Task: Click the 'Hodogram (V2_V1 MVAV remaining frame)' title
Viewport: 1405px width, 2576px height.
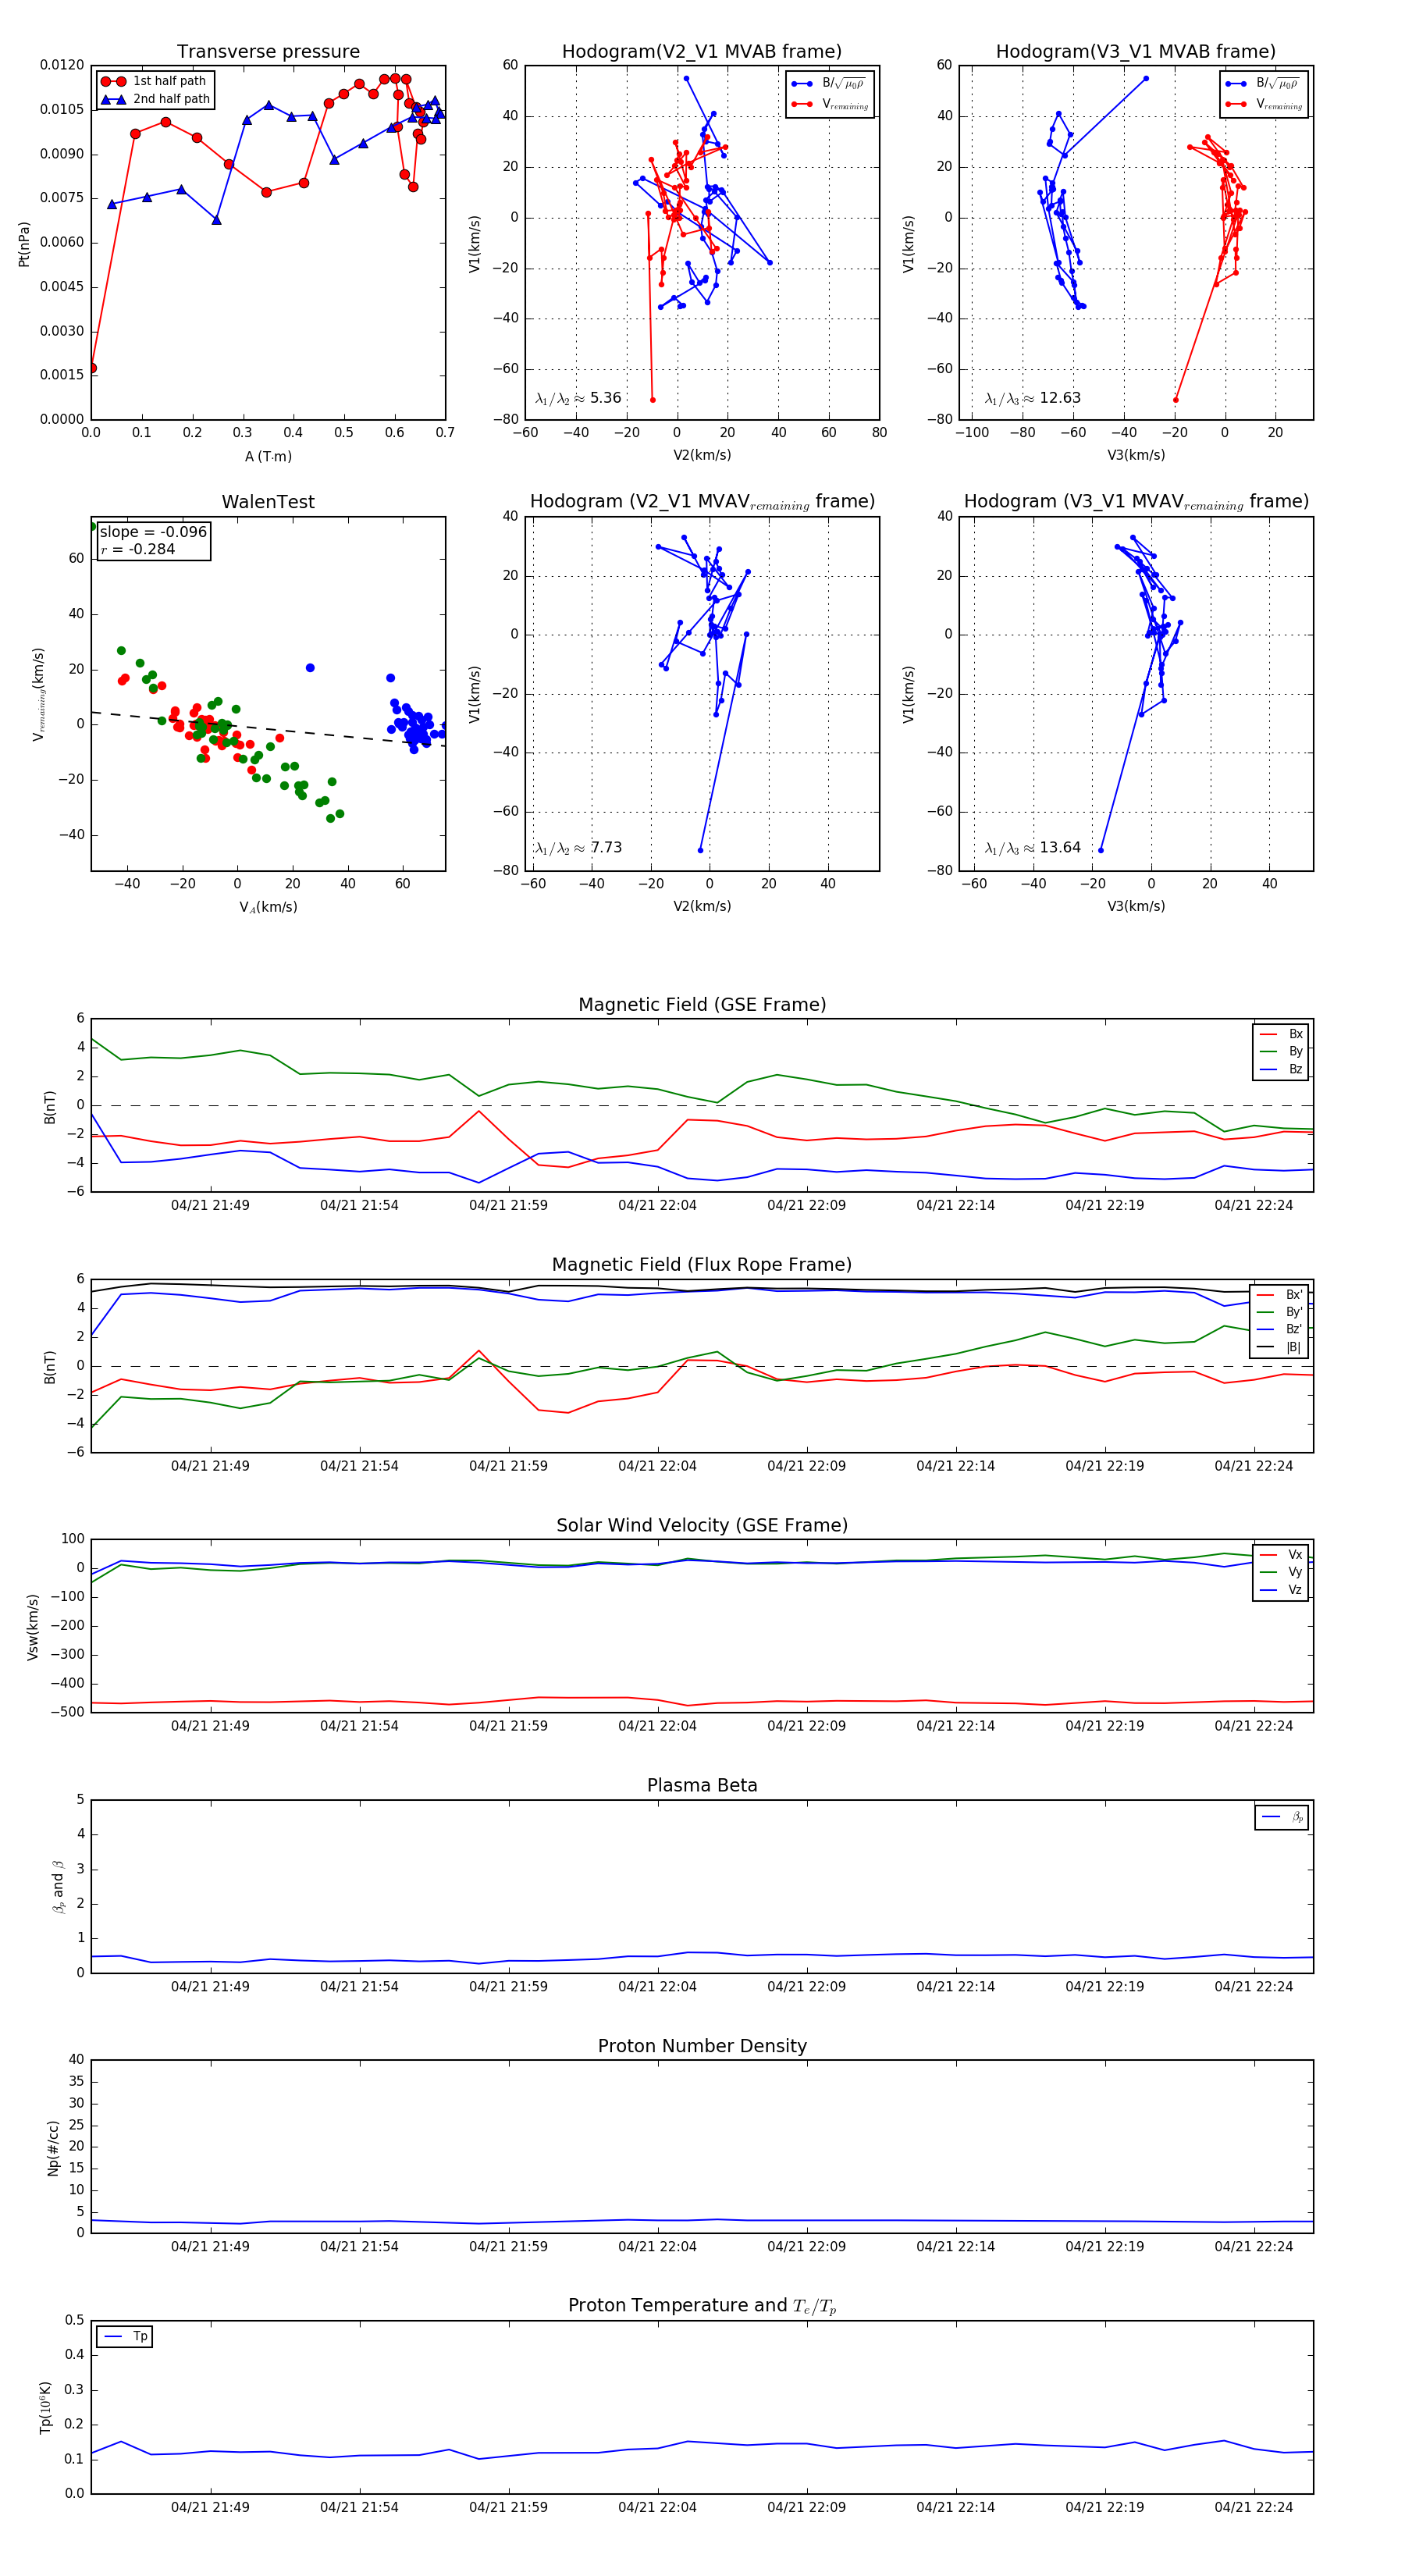Action: coord(702,502)
